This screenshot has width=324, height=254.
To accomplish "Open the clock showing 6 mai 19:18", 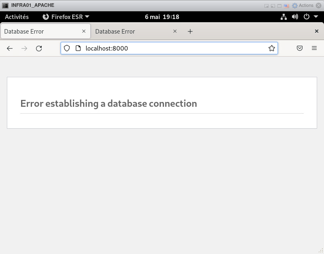I will tap(162, 17).
